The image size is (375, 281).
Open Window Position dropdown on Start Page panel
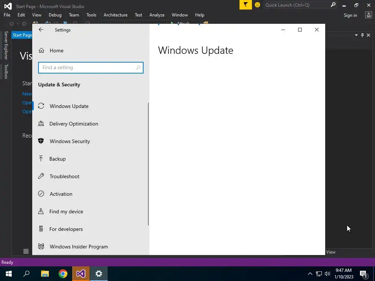(x=356, y=35)
